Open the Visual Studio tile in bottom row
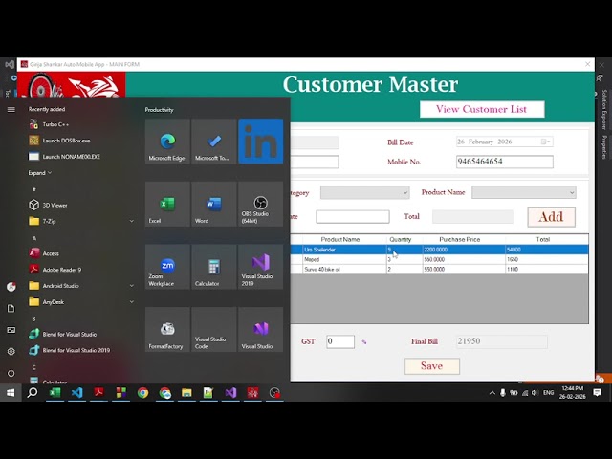The image size is (612, 459). [x=261, y=330]
